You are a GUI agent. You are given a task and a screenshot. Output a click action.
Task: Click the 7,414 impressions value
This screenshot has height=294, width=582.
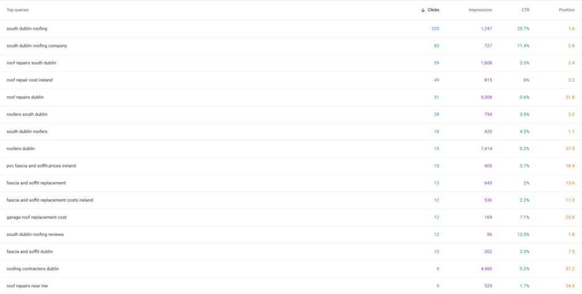click(x=487, y=148)
